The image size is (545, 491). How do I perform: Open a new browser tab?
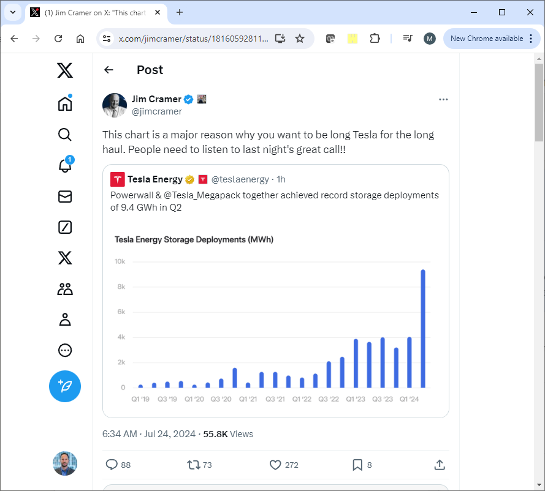click(180, 12)
